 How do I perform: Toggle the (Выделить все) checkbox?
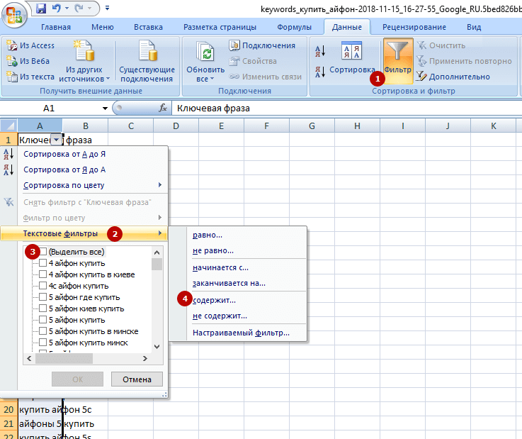click(43, 252)
